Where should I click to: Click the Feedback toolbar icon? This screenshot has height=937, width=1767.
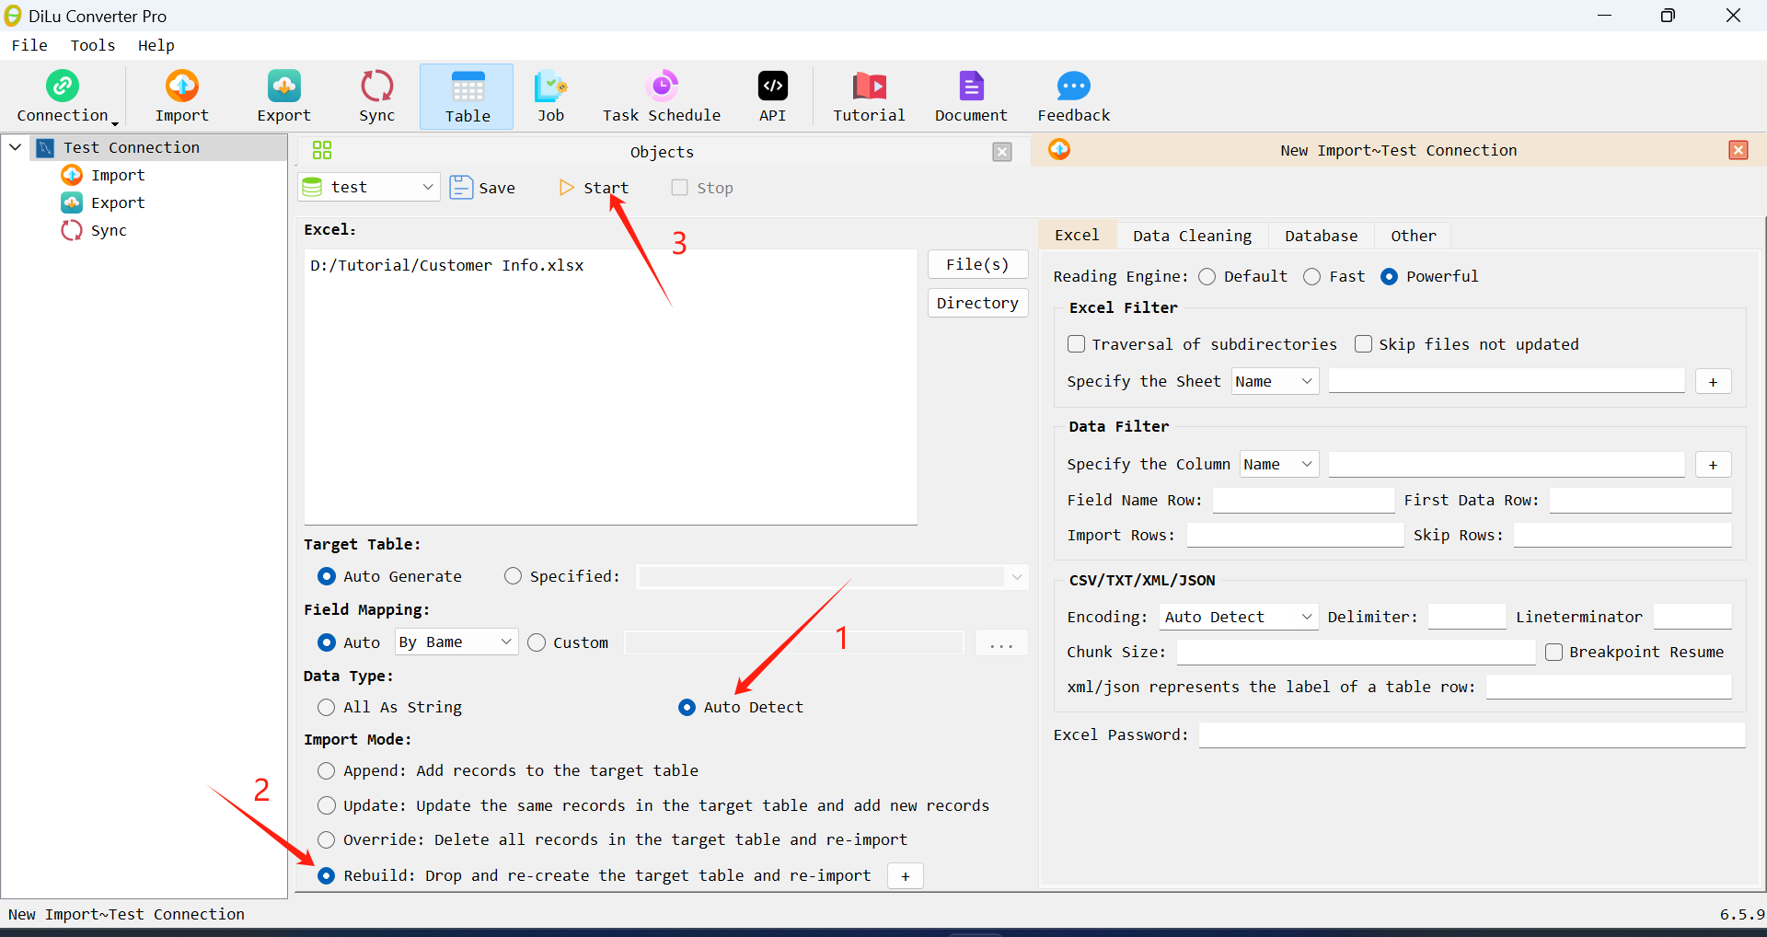1073,86
